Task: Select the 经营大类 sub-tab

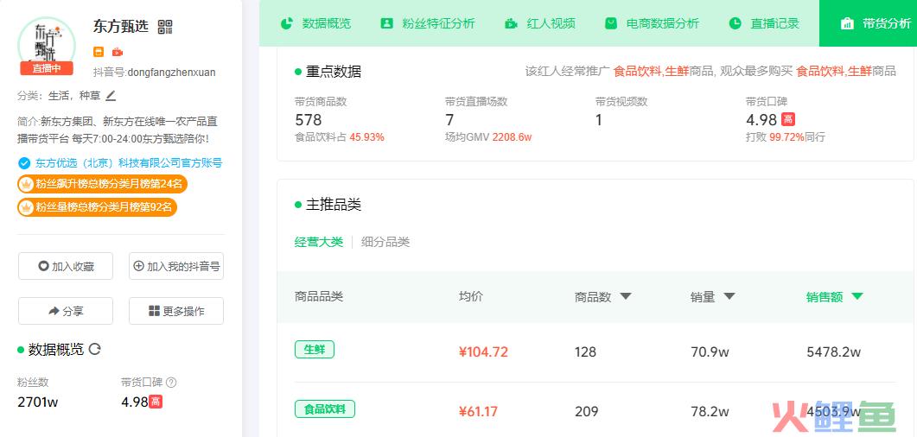Action: (x=319, y=242)
